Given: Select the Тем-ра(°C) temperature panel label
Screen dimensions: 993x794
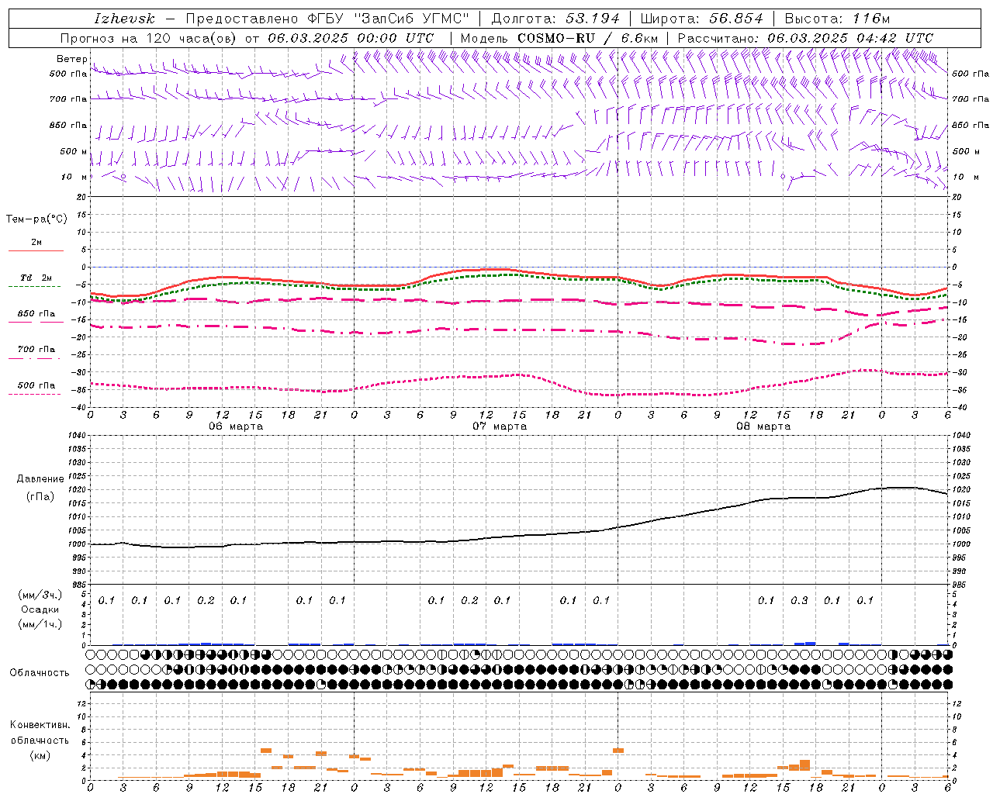Looking at the screenshot, I should click(36, 219).
